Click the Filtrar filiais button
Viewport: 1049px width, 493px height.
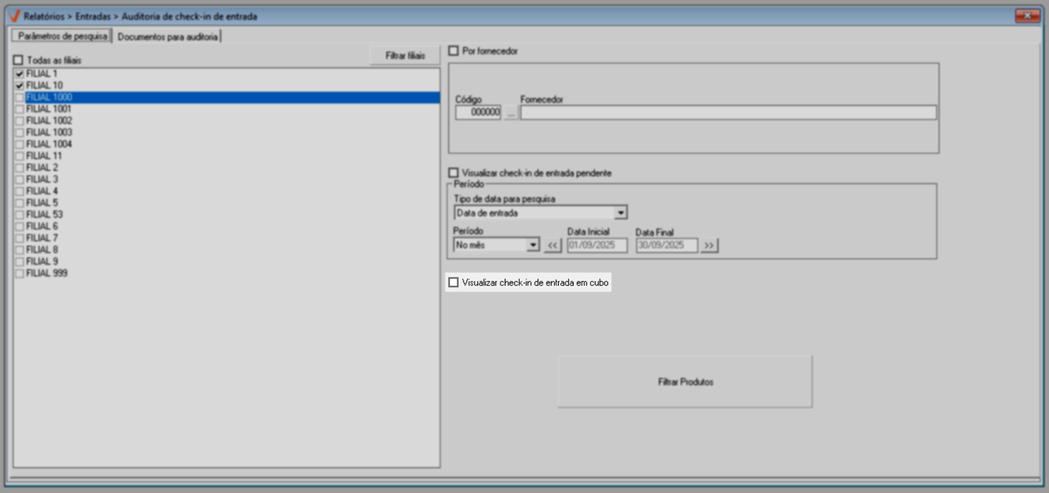click(x=405, y=56)
